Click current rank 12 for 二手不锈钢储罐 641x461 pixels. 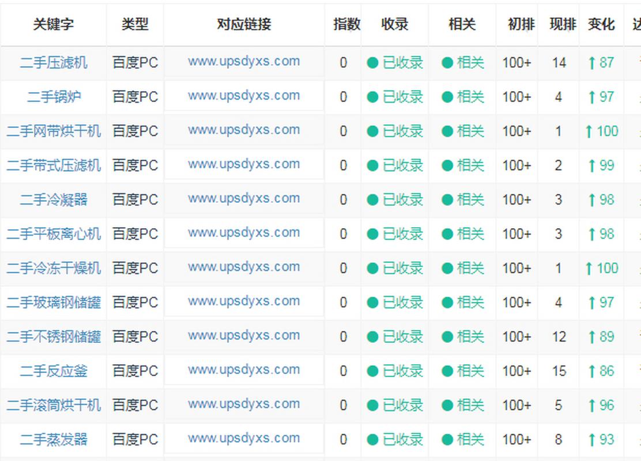559,337
